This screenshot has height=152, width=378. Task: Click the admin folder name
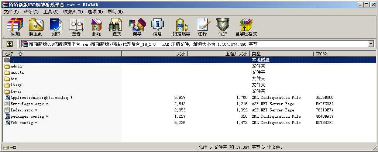[x=16, y=66]
